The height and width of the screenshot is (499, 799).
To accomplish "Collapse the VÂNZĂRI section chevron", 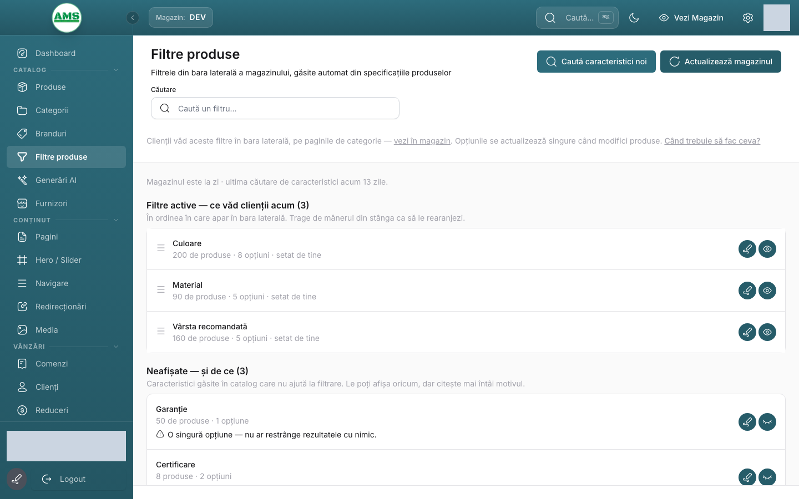I will click(116, 347).
